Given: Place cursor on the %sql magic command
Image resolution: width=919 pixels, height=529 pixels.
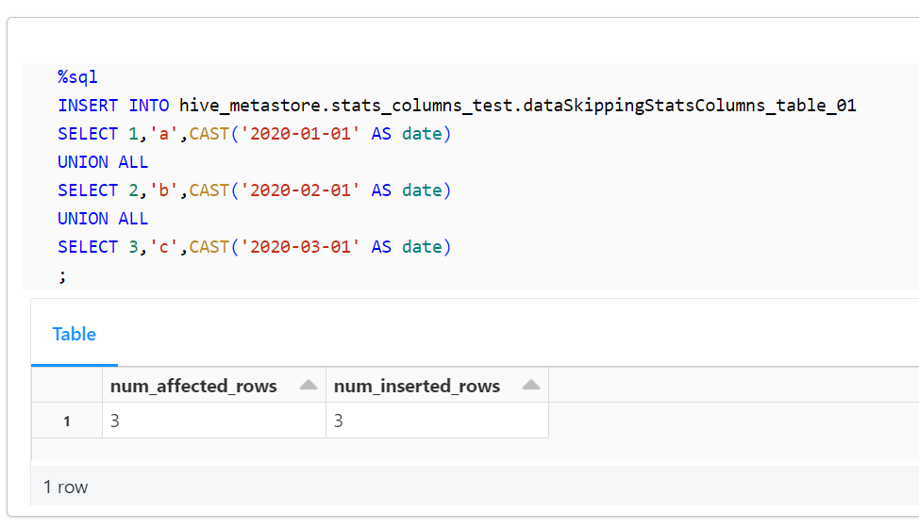Looking at the screenshot, I should click(x=77, y=76).
